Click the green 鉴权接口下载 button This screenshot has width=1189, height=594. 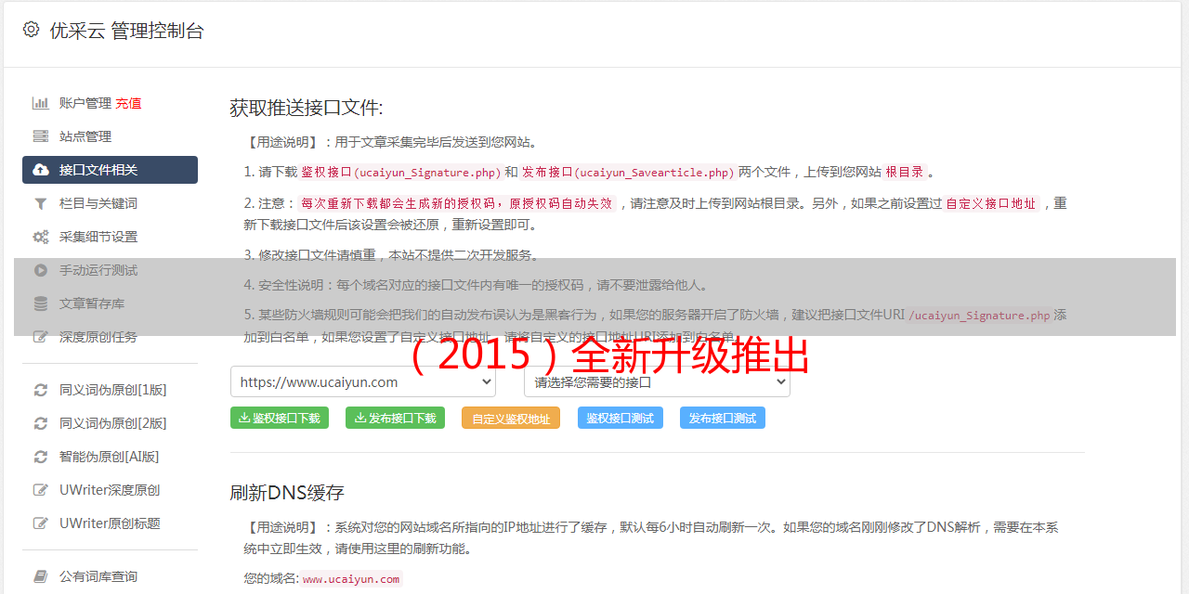[279, 418]
